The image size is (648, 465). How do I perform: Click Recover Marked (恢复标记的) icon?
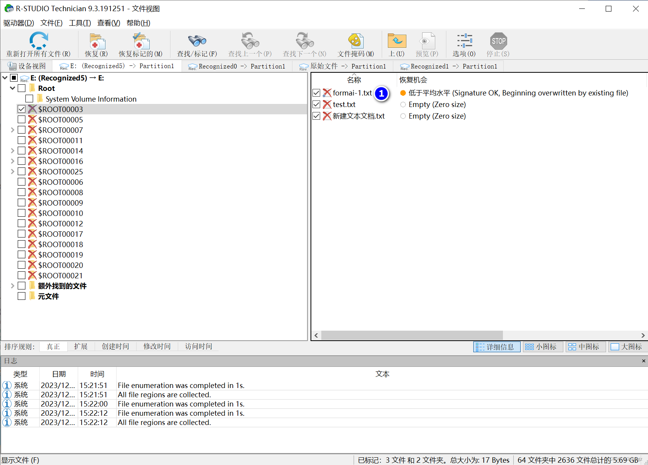(x=141, y=41)
